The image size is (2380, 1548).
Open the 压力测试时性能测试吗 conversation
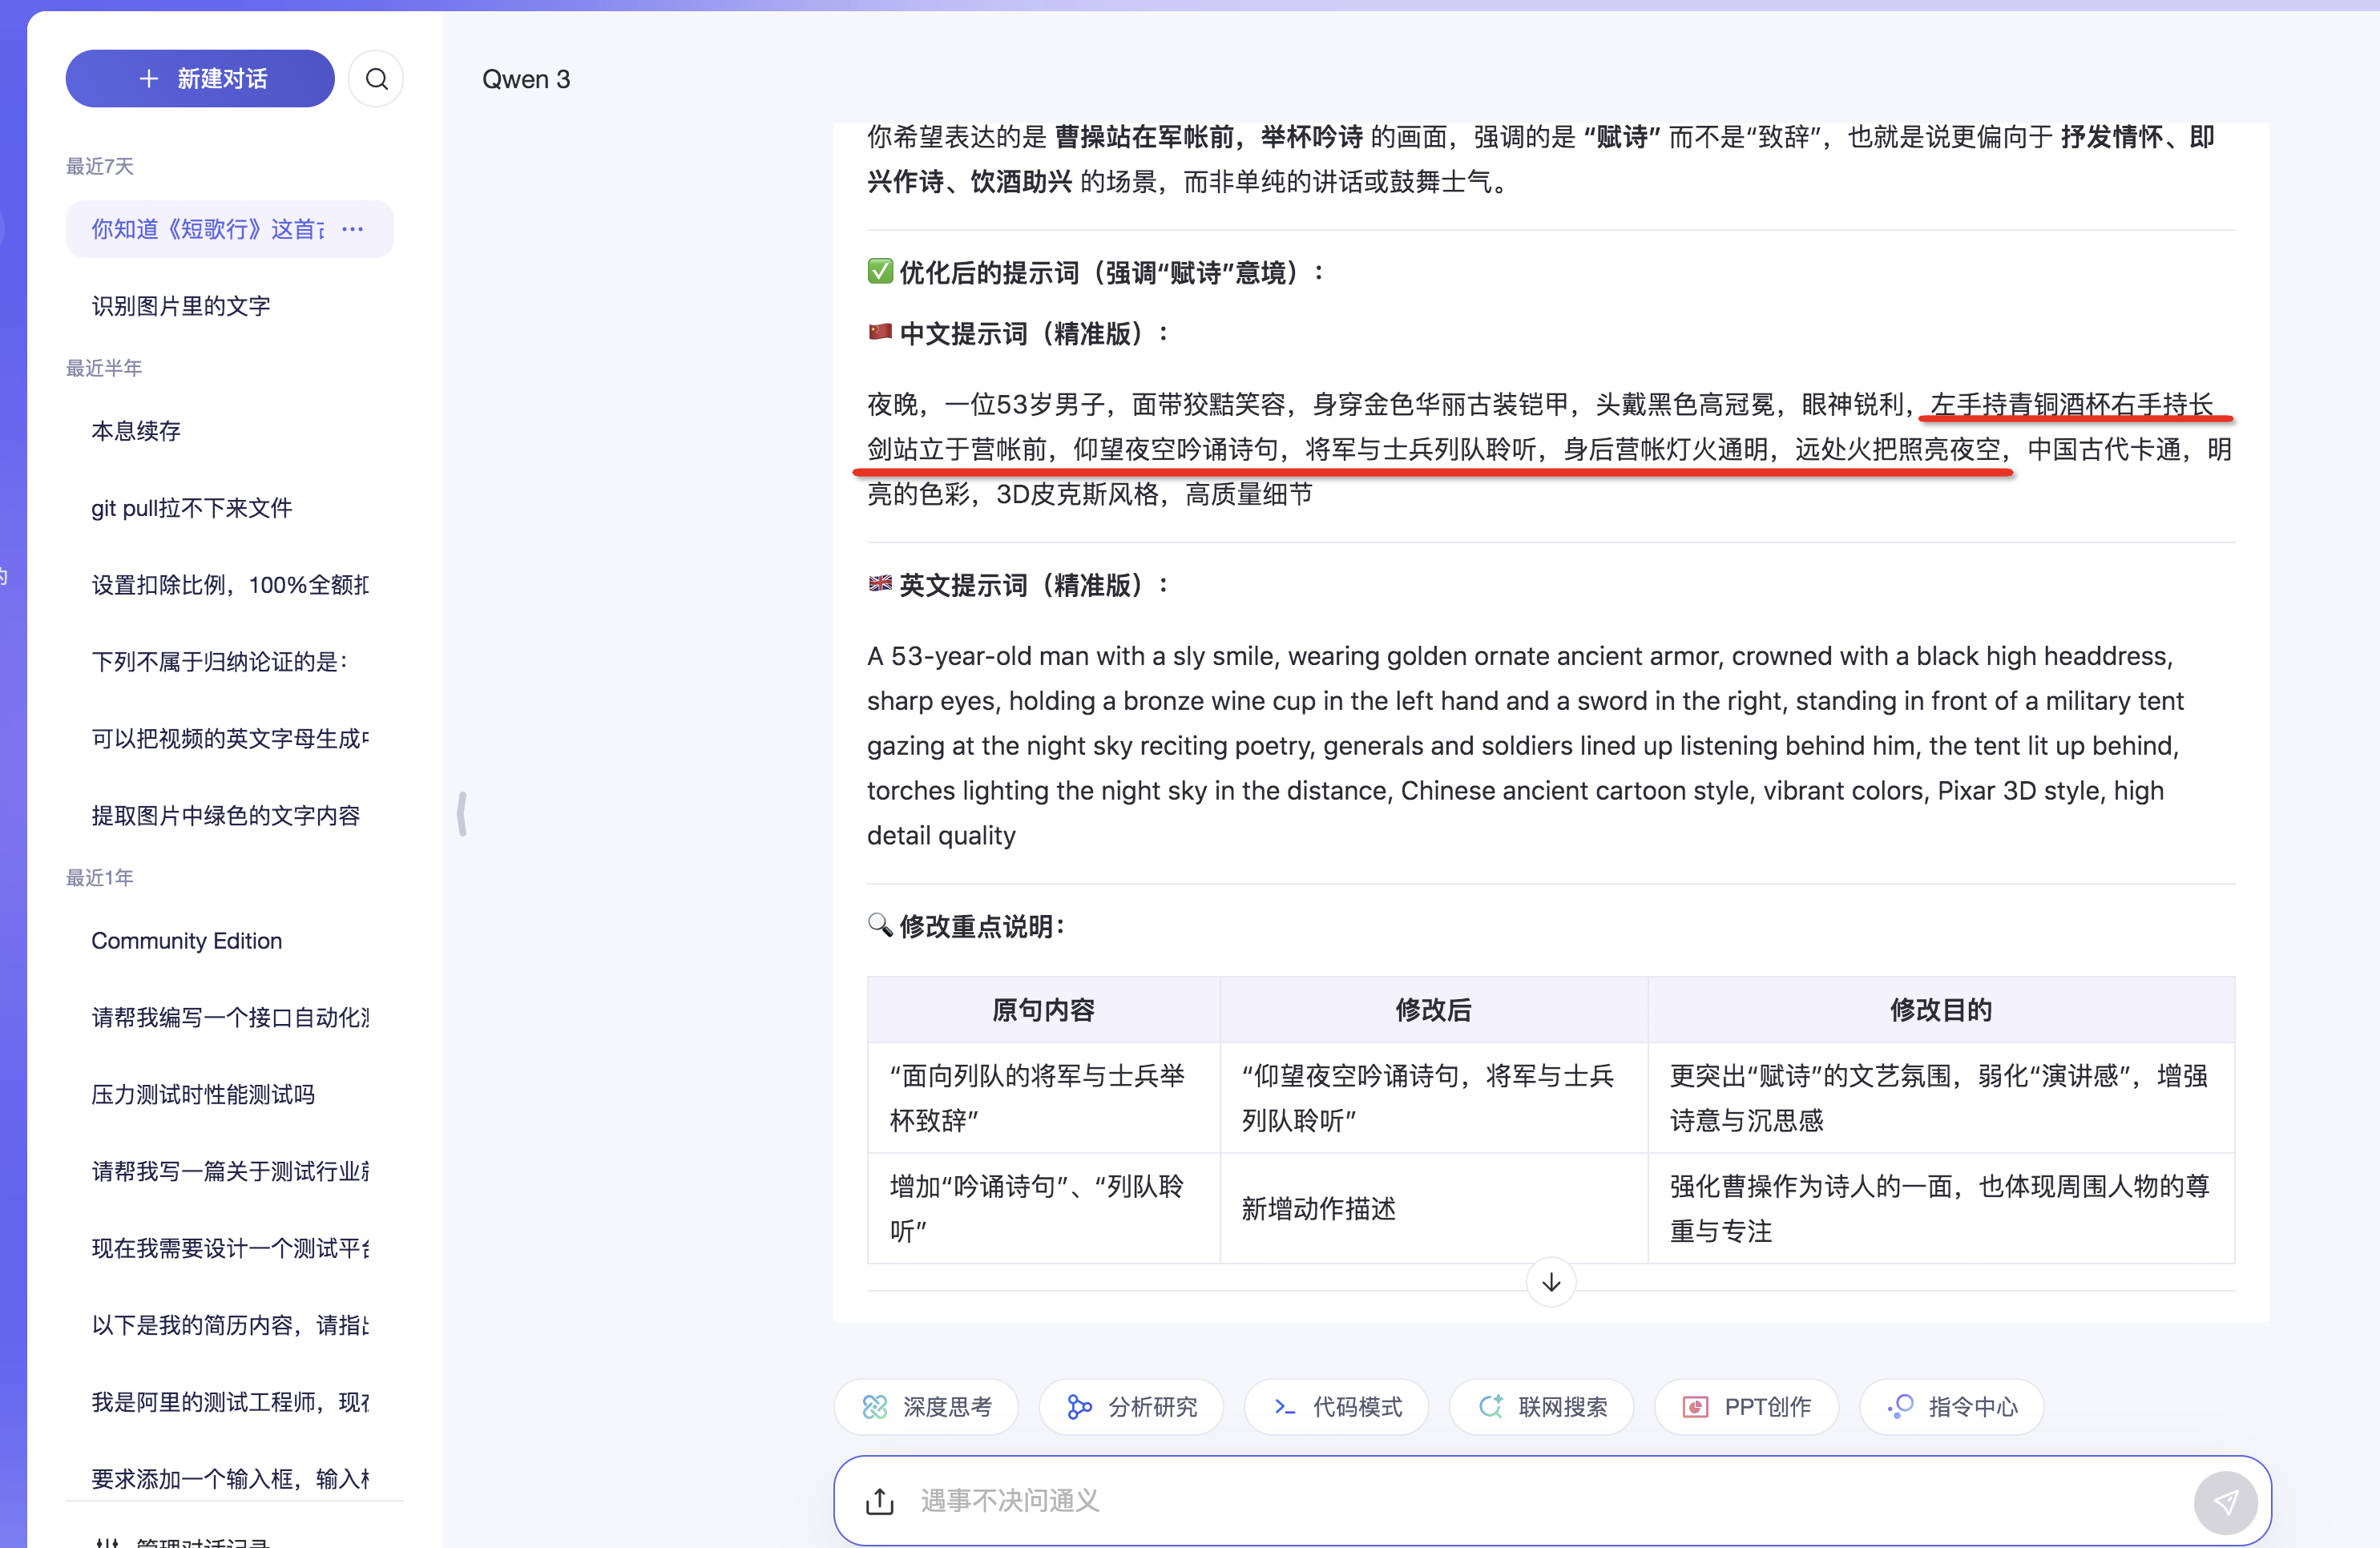(203, 1094)
